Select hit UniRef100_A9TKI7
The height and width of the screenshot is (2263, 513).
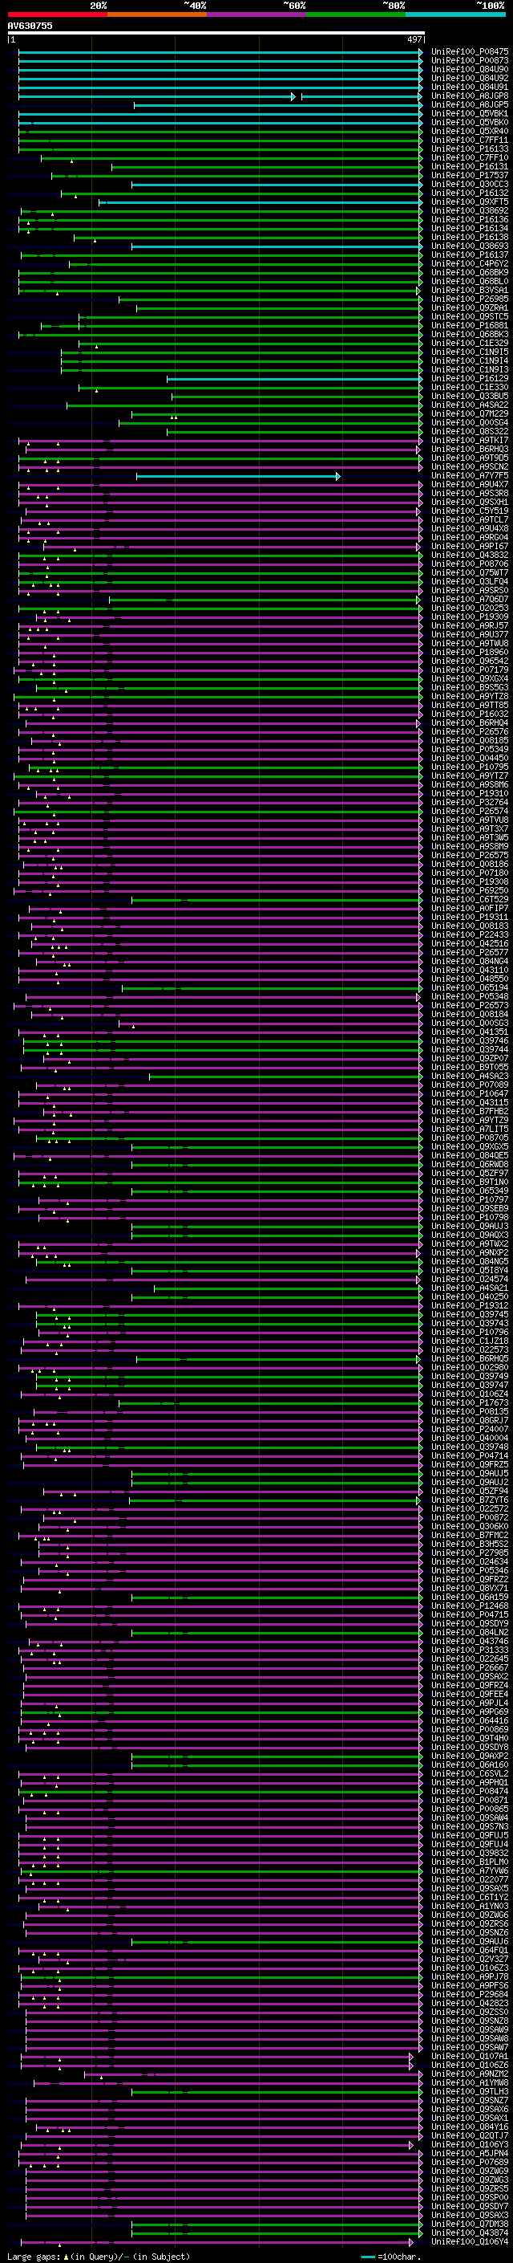[x=470, y=440]
